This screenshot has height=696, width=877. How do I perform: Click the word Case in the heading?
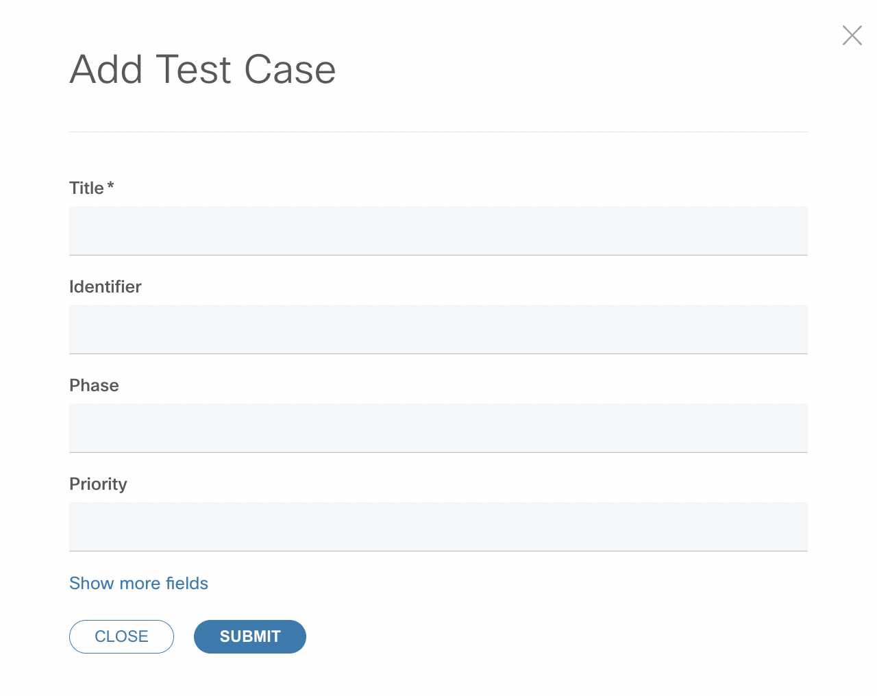coord(290,70)
